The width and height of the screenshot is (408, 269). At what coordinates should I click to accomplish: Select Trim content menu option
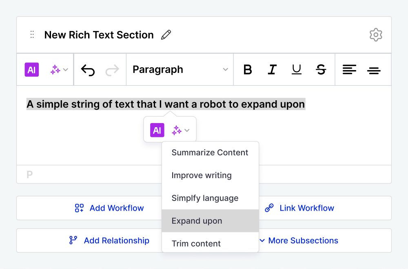[210, 242]
